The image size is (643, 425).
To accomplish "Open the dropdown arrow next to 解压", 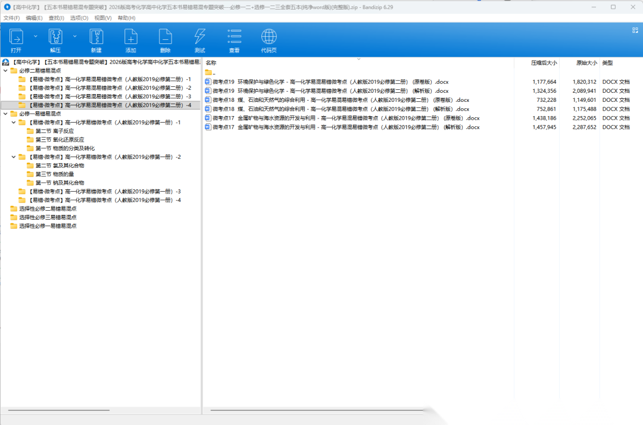I will 74,36.
